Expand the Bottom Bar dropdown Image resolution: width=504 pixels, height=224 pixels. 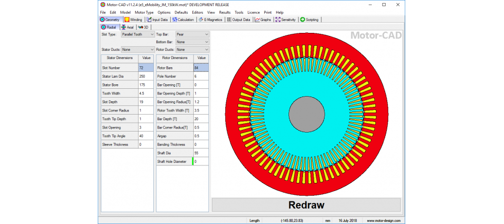(x=192, y=42)
